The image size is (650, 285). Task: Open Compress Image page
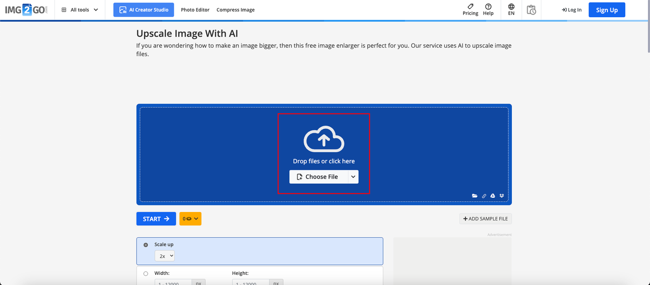pyautogui.click(x=236, y=10)
